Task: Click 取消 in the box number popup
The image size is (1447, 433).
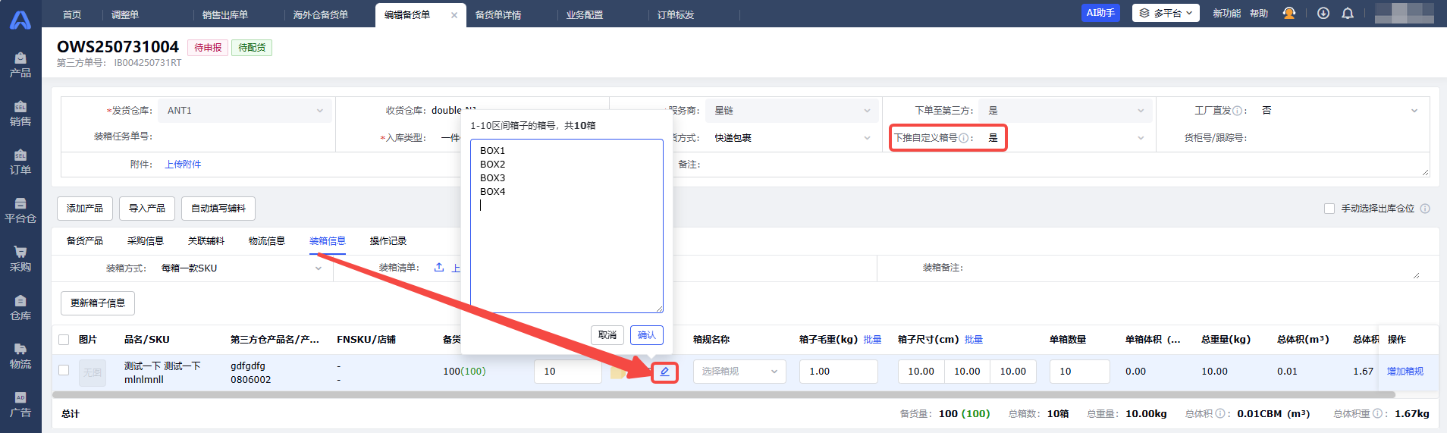Action: pyautogui.click(x=607, y=335)
